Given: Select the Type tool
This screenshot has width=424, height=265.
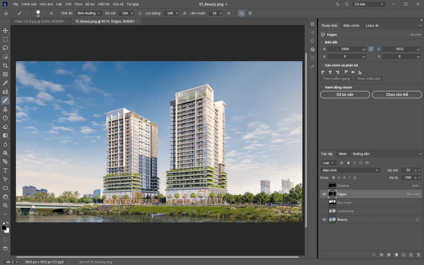Looking at the screenshot, I should click(x=5, y=170).
